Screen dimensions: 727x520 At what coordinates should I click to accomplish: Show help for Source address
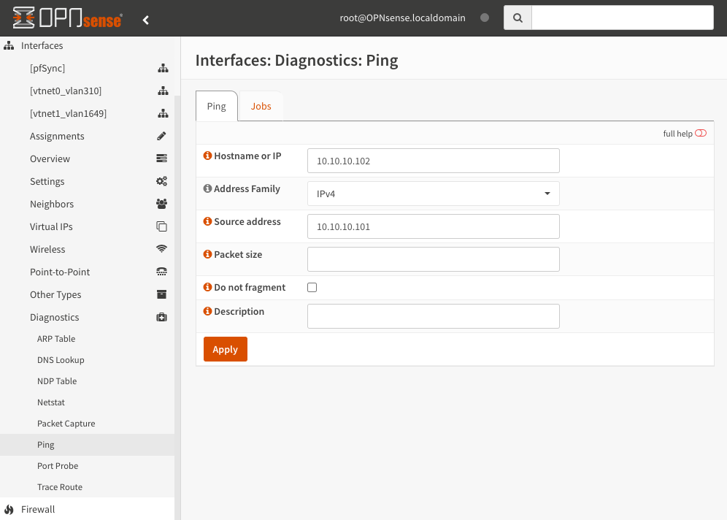click(208, 221)
